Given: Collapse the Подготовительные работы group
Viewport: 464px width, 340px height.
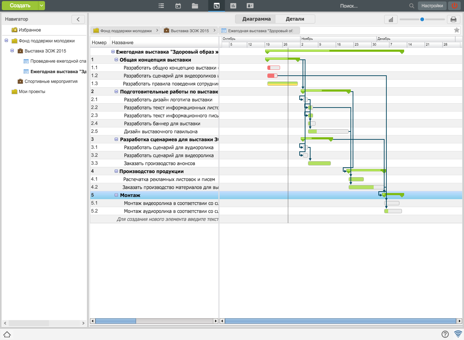Looking at the screenshot, I should click(x=116, y=92).
